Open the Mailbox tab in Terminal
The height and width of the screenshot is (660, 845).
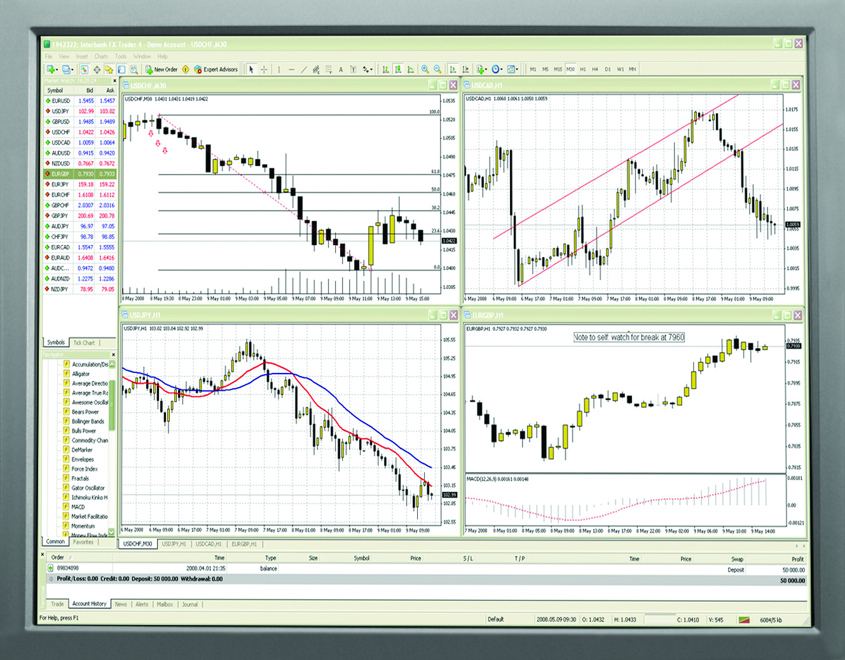coord(165,604)
